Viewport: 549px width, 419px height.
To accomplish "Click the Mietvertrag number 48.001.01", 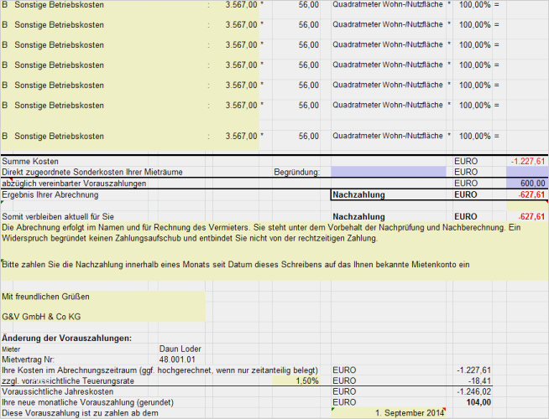I will click(x=177, y=360).
